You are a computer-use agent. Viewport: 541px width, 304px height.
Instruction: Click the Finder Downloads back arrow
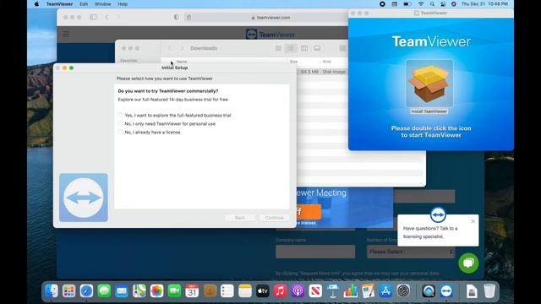[171, 48]
